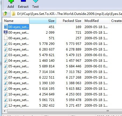This screenshot has height=116, width=122.
Task: Click the horizontal scrollbar thumb
Action: 65,111
